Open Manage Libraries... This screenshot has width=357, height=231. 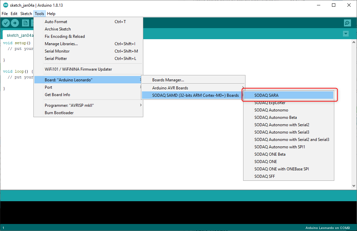tap(88, 44)
